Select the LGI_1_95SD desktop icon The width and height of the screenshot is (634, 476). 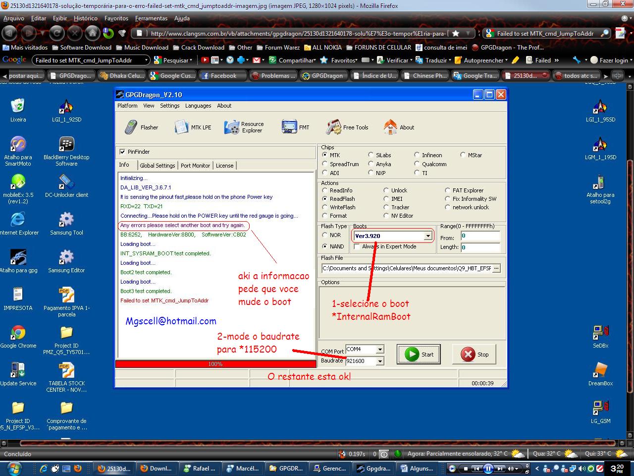(600, 111)
